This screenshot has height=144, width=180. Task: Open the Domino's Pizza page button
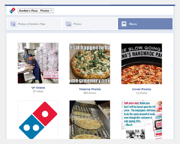[x=28, y=11]
